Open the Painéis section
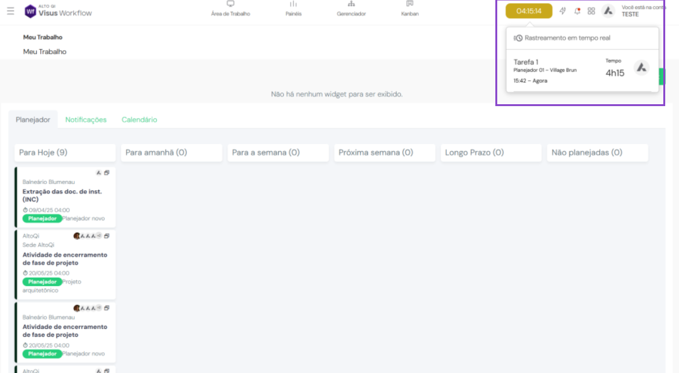 (294, 9)
